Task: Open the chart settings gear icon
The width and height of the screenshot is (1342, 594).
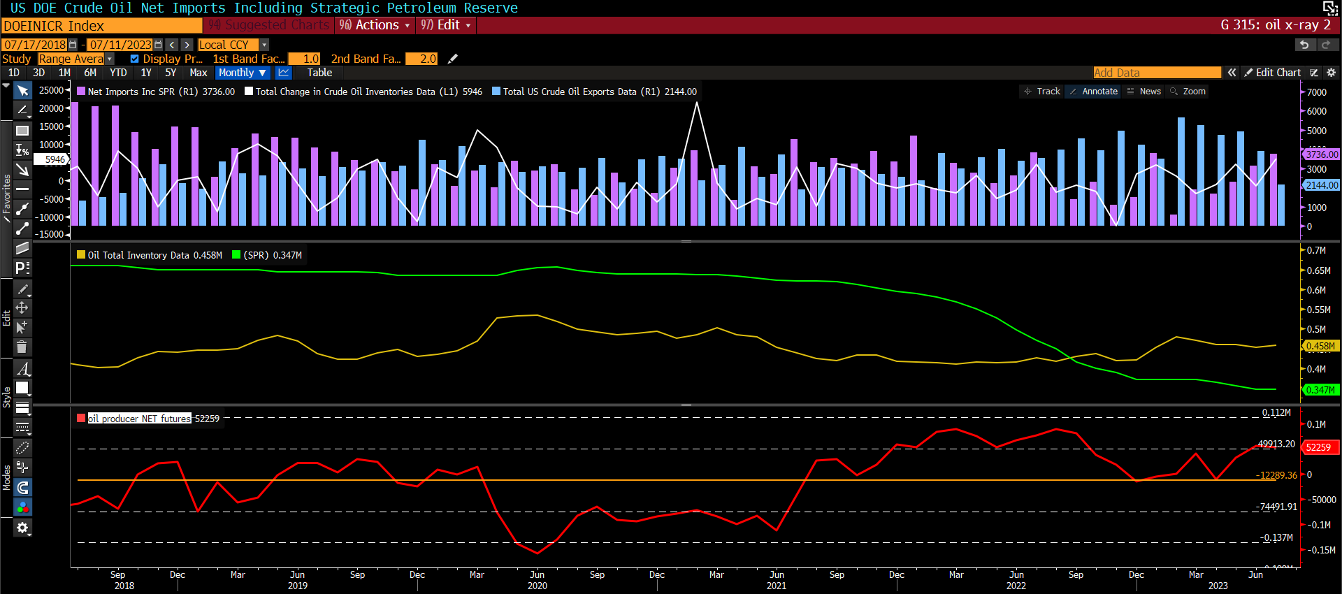Action: click(1331, 73)
